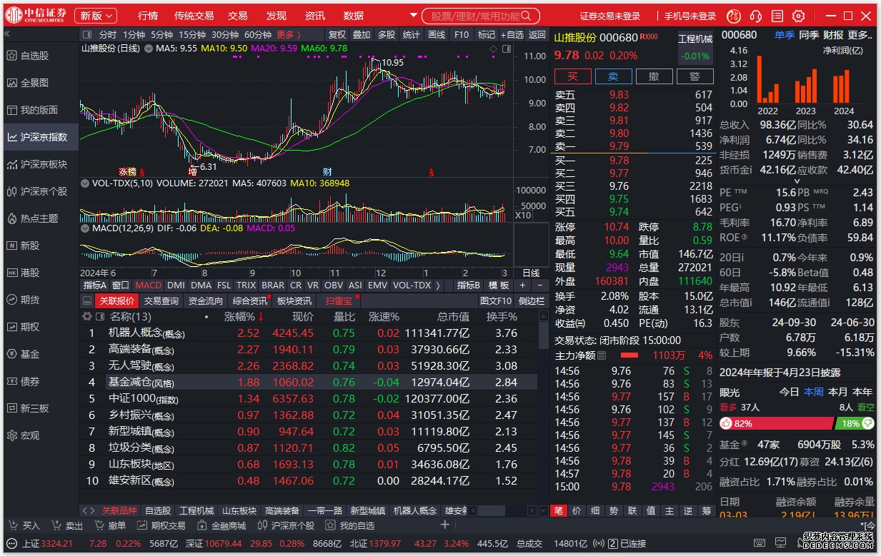Open 期货 futures in sidebar
Viewport: 881px width, 556px height.
point(39,300)
